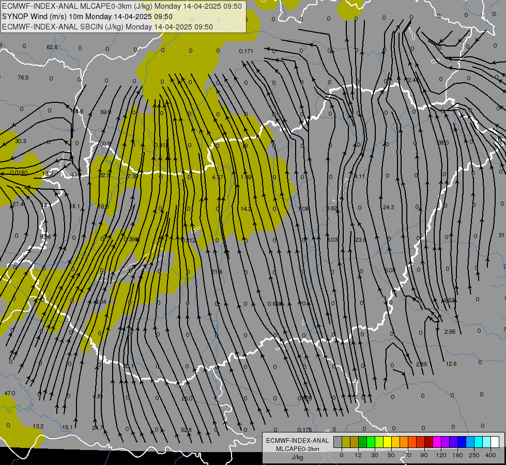Click the map value 14.2
Image resolution: width=506 pixels, height=465 pixels.
click(246, 209)
